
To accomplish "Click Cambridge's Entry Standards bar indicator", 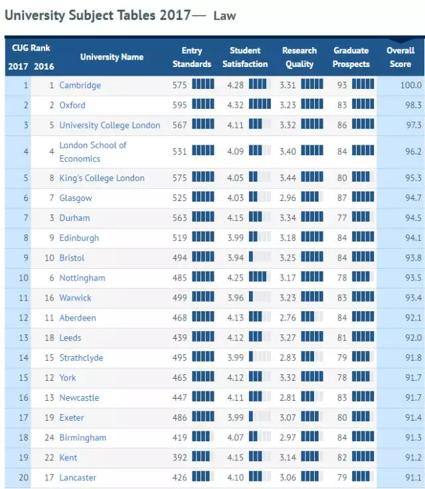I will 203,84.
